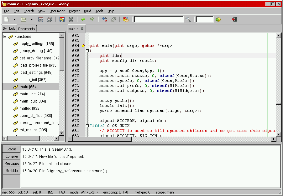
Task: Open the Build menu in the menu bar
Action: point(87,11)
